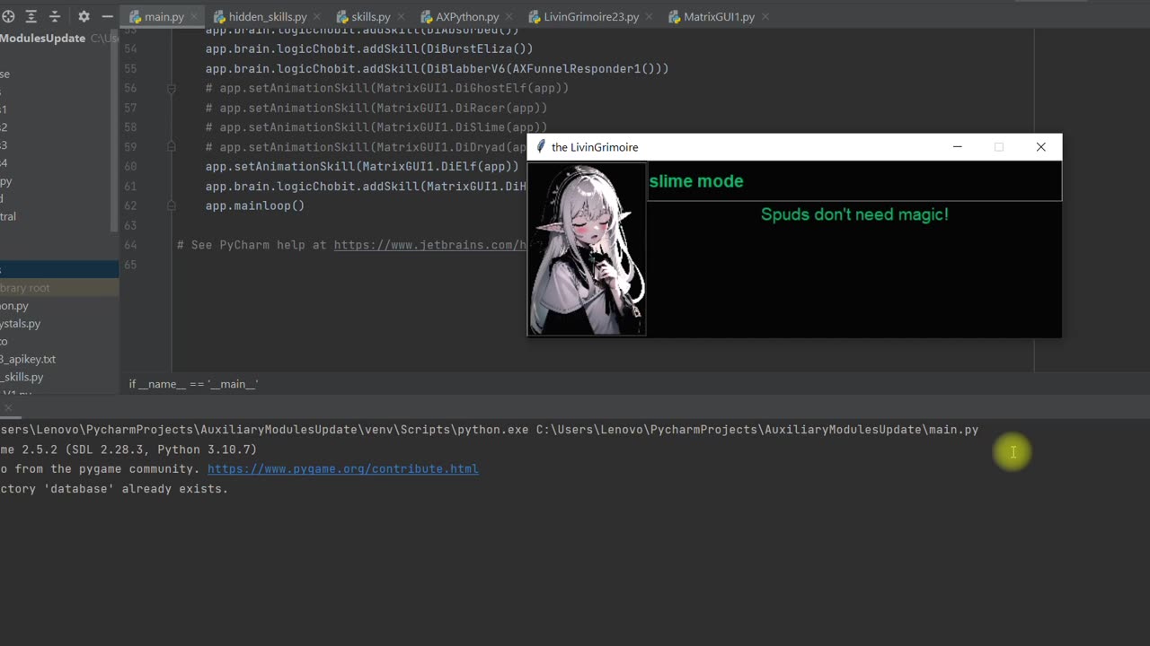
Task: Click the empty line 65 in editor
Action: pyautogui.click(x=593, y=266)
